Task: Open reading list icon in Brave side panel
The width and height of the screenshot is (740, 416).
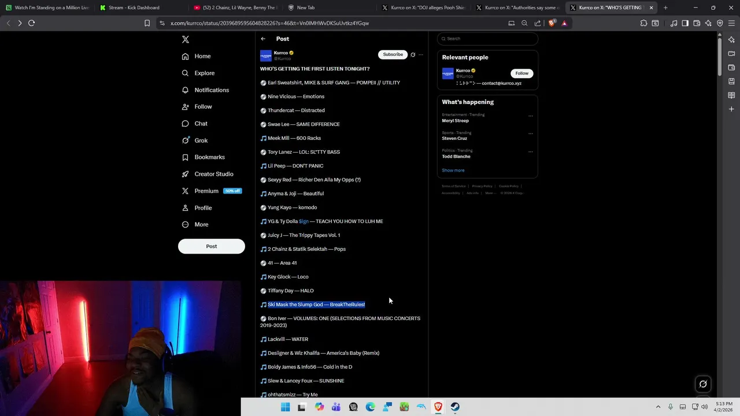Action: coord(731,95)
